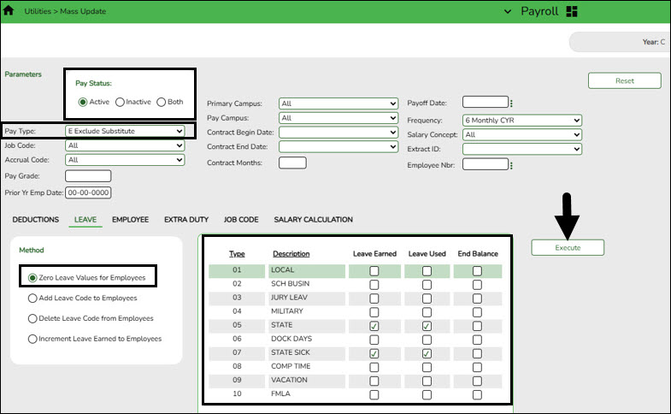This screenshot has height=414, width=671.
Task: Choose Add Leave Code to Employees
Action: tap(32, 298)
